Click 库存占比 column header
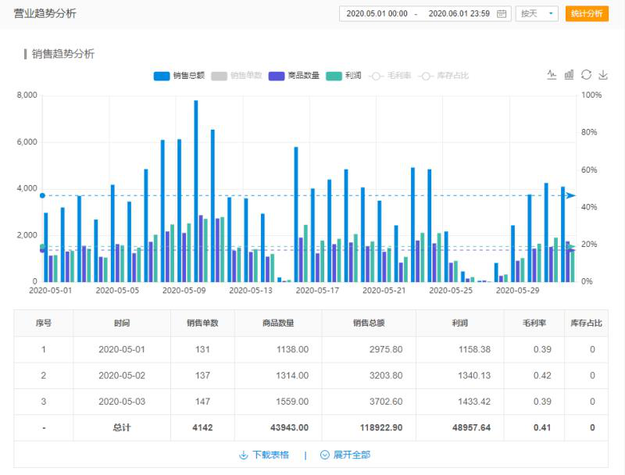 [586, 323]
